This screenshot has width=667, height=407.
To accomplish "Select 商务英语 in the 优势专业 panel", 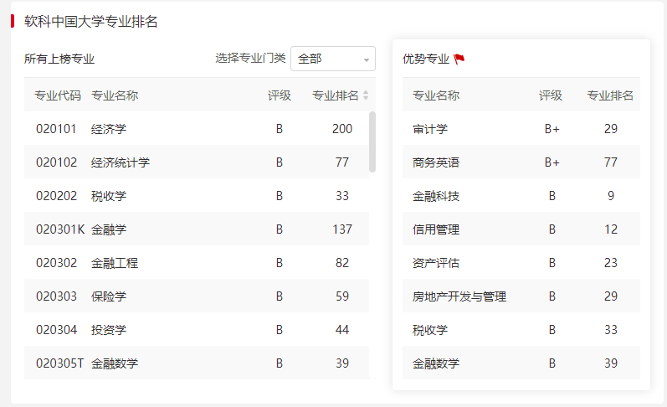I will click(x=436, y=162).
